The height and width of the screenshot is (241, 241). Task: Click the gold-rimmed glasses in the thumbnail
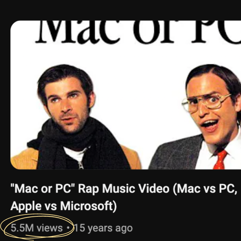click(206, 102)
